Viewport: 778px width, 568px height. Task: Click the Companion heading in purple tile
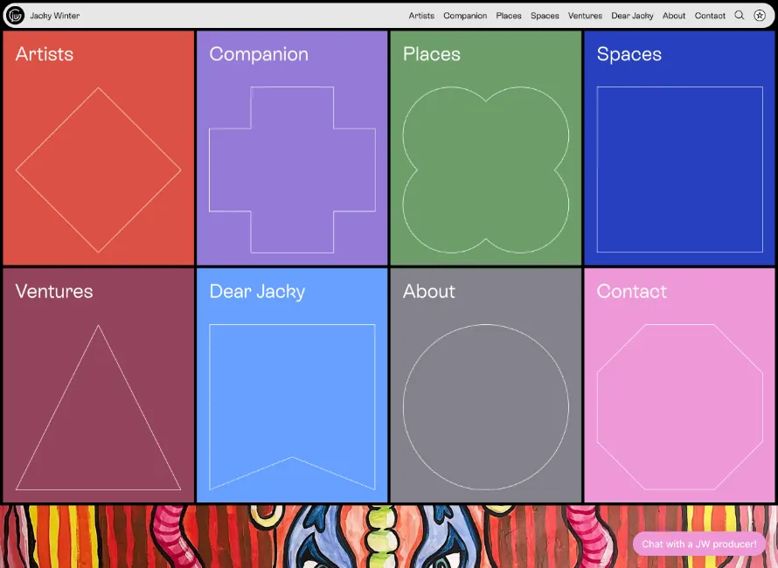259,54
